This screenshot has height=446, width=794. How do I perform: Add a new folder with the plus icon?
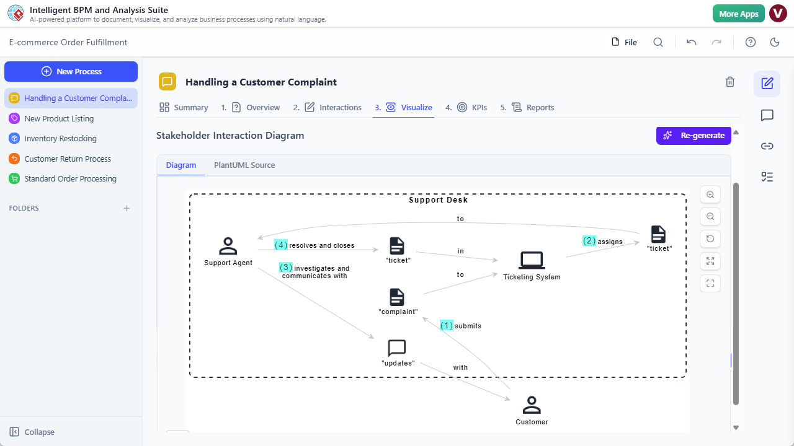pyautogui.click(x=127, y=208)
